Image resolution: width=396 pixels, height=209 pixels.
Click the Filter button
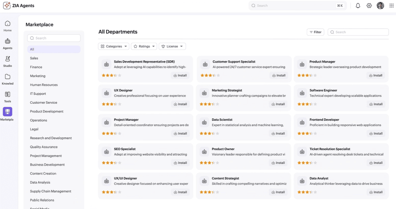(x=315, y=32)
